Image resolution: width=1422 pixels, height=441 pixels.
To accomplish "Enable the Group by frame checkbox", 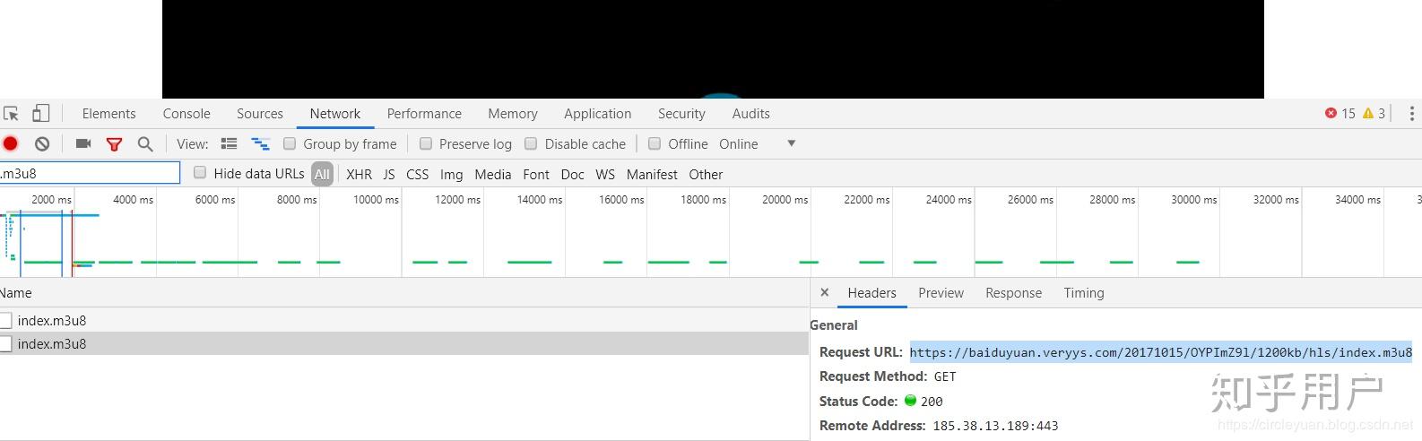I will [290, 143].
